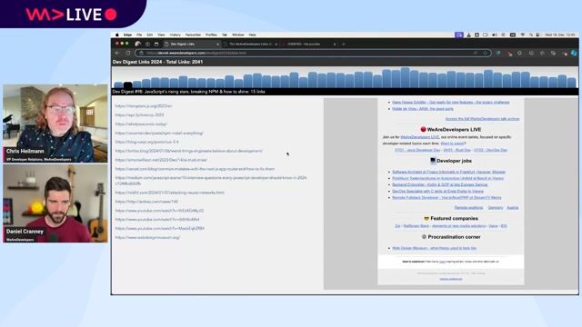Click the WeAreDevelopers talk archive link

482,119
